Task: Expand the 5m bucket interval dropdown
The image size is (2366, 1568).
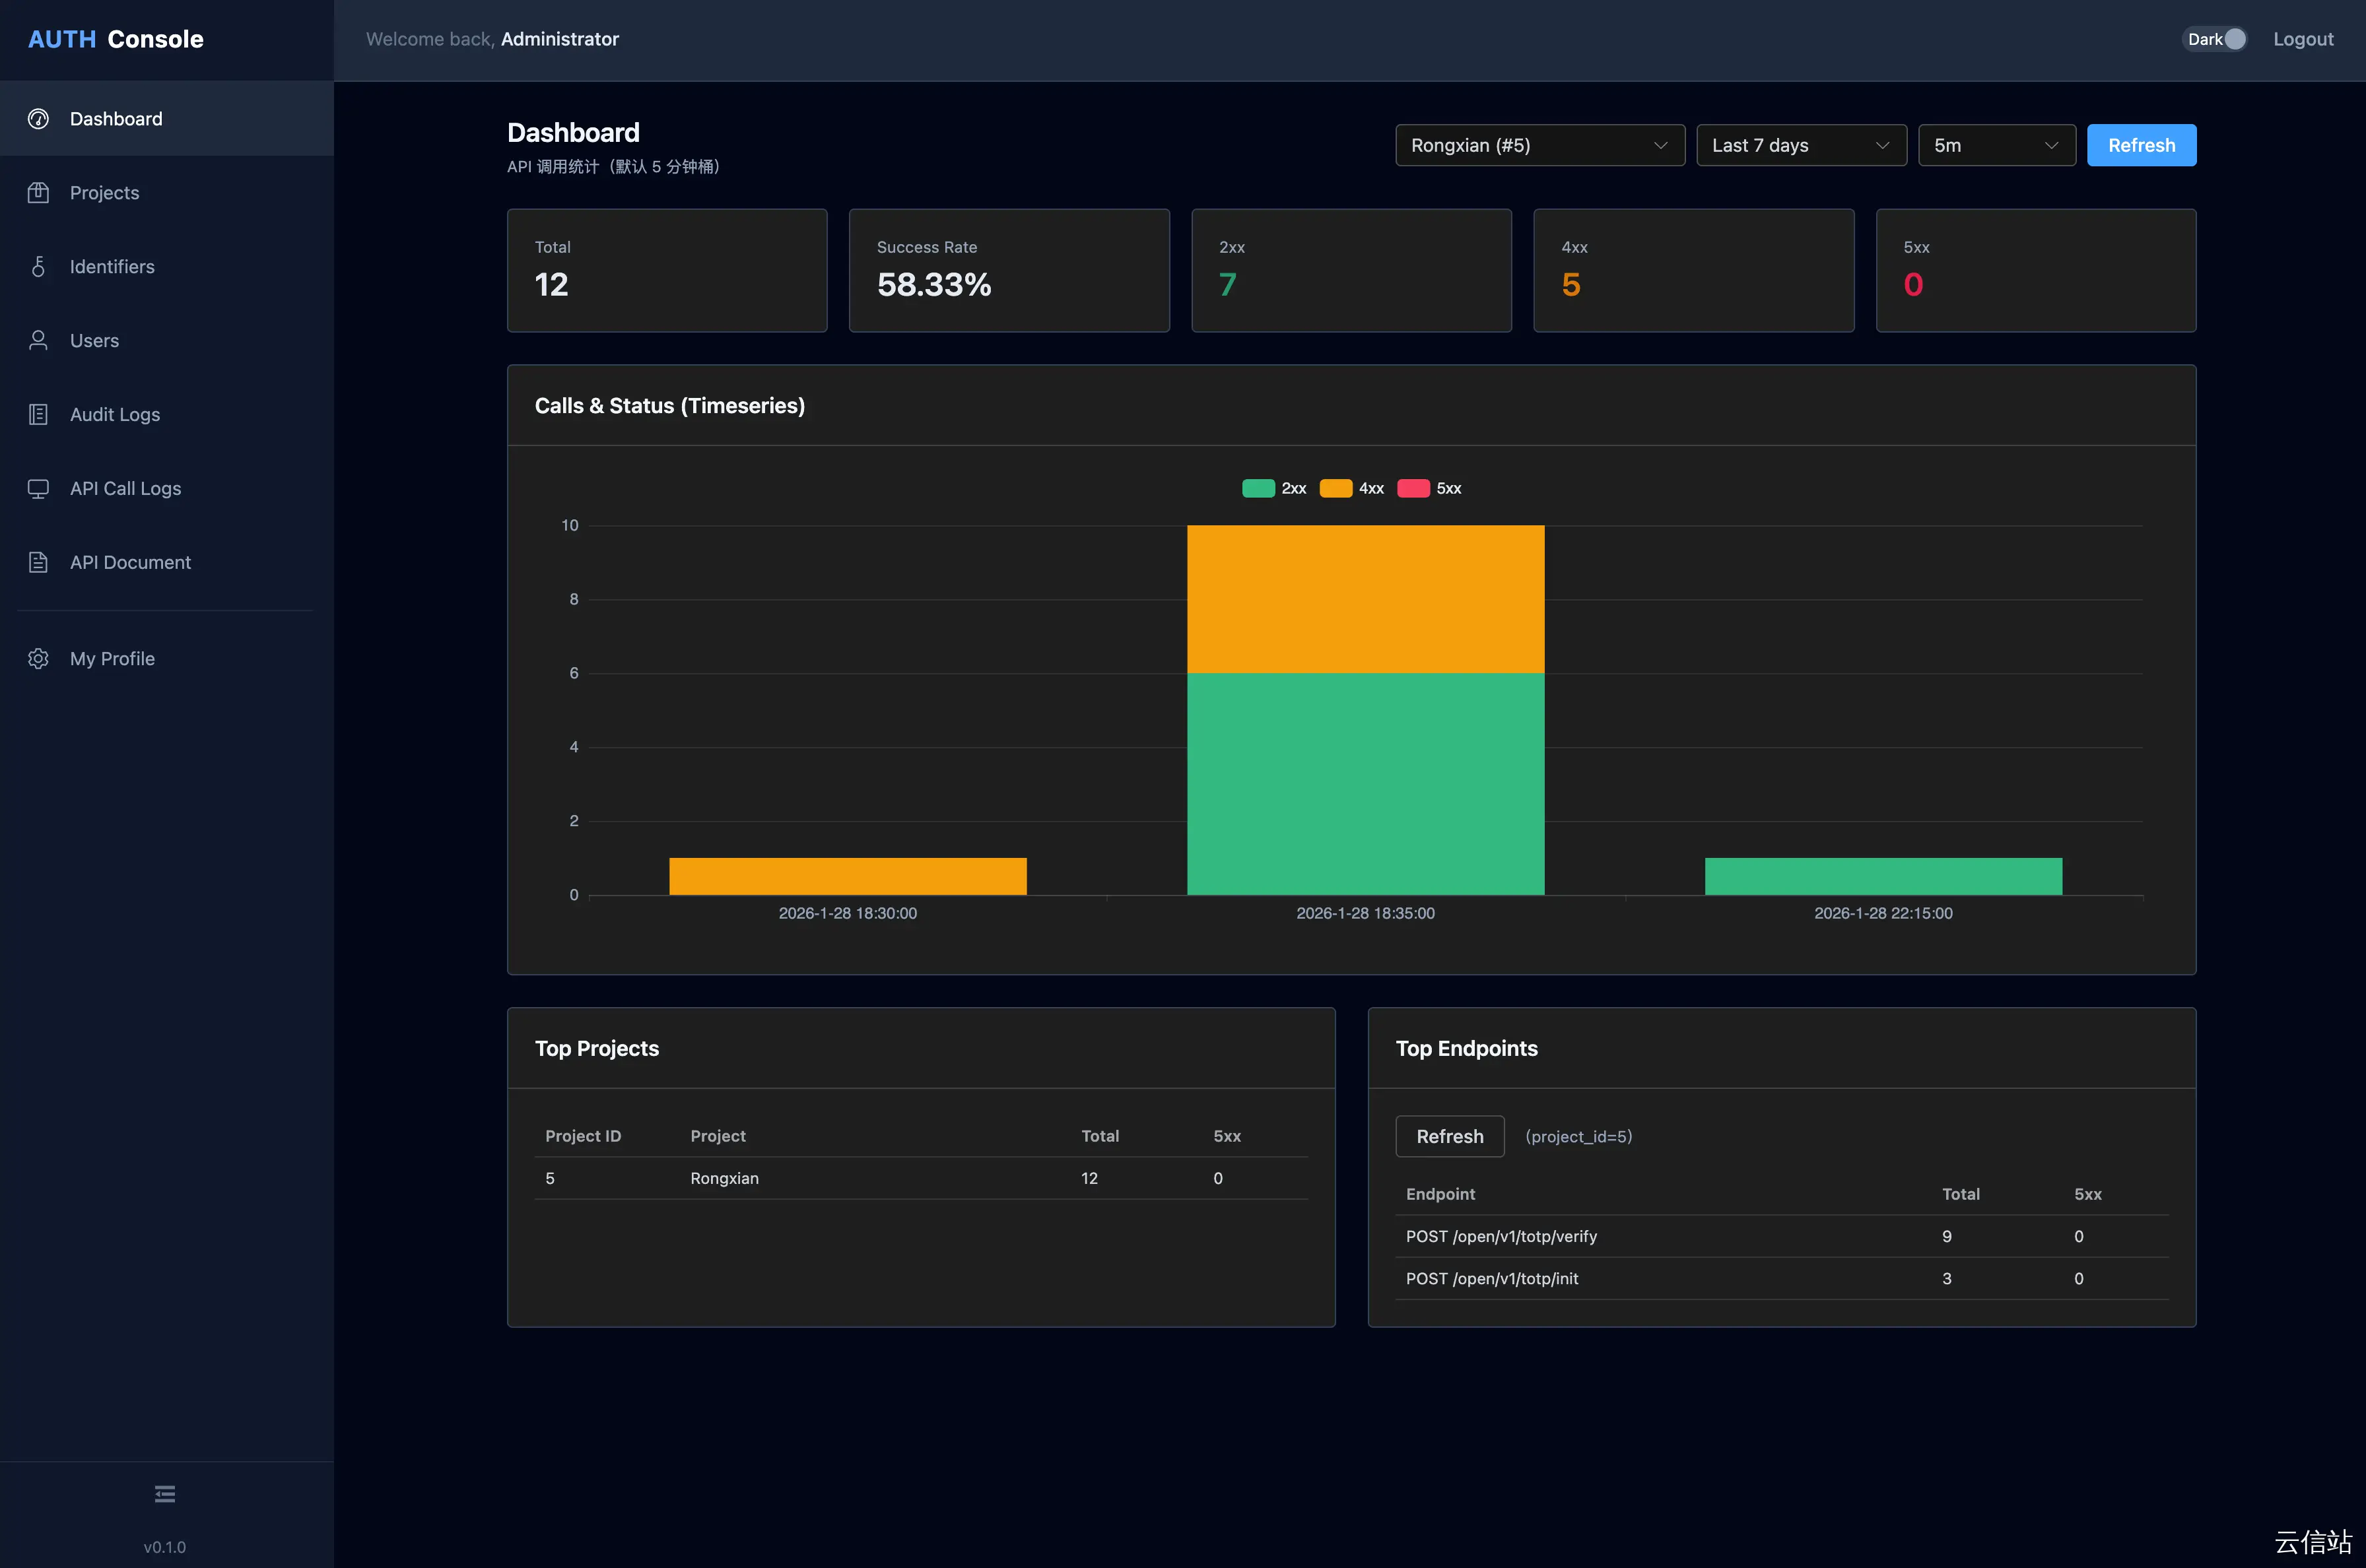Action: [1996, 146]
